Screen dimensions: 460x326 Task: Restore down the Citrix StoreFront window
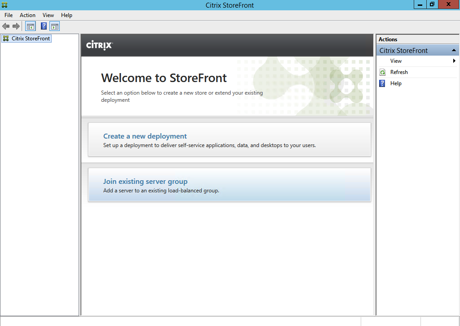click(x=432, y=4)
